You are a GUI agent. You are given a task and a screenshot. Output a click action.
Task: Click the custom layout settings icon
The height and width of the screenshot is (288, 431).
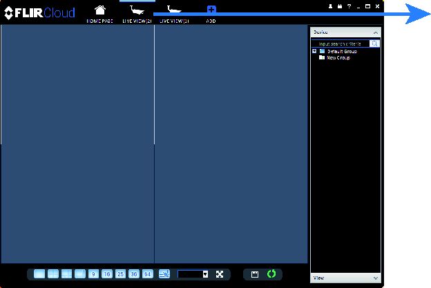tap(164, 274)
